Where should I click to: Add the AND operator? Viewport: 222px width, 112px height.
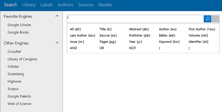[73, 48]
